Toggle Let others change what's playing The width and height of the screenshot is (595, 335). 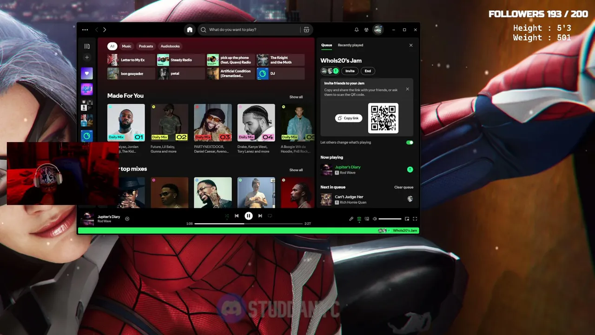click(x=410, y=142)
